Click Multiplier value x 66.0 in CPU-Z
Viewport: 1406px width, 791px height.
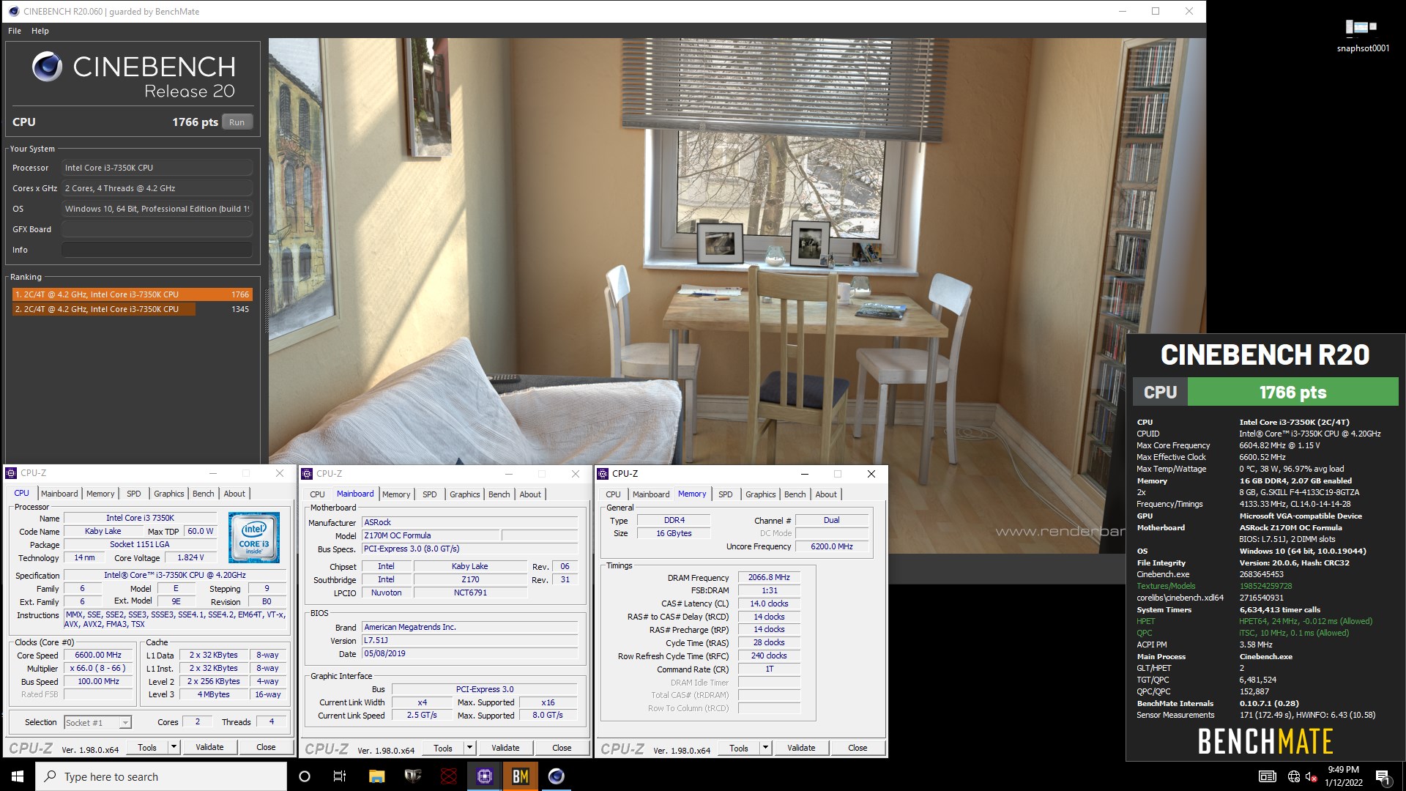click(98, 669)
